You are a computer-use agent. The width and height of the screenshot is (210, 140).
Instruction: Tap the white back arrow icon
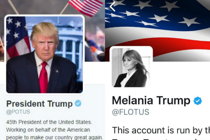[x=113, y=7]
